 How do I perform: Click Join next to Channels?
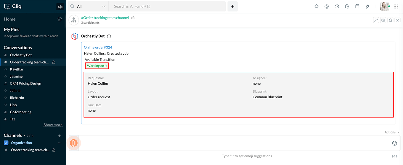(x=30, y=136)
